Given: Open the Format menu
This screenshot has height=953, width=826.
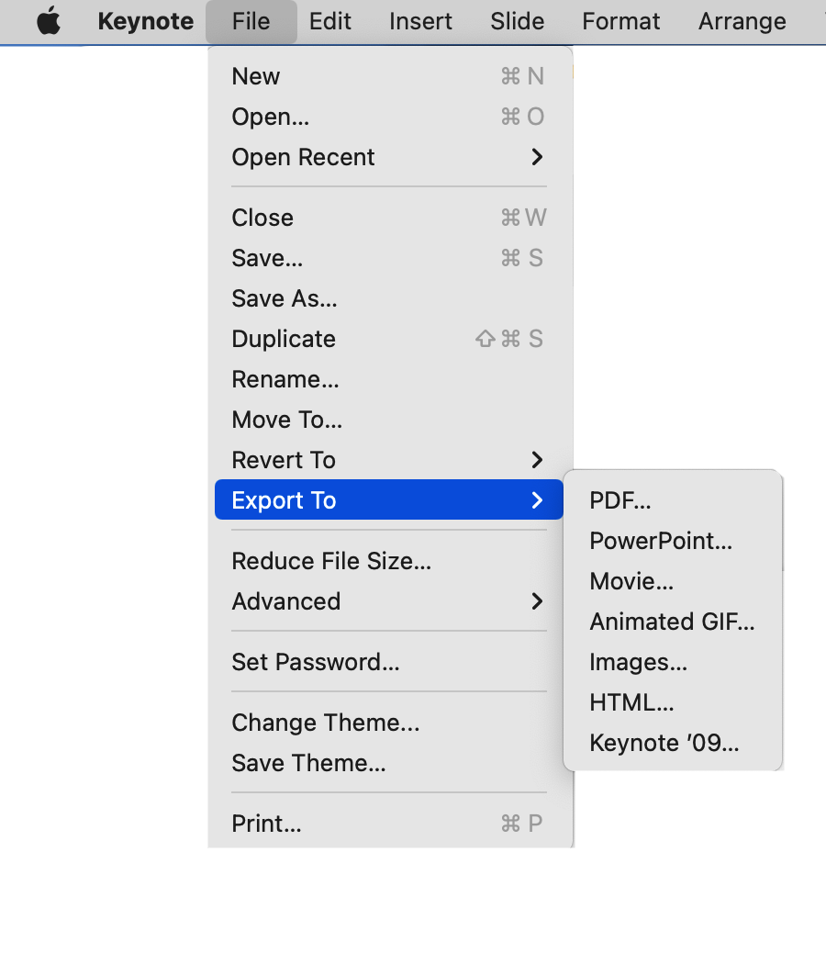Looking at the screenshot, I should click(x=620, y=21).
